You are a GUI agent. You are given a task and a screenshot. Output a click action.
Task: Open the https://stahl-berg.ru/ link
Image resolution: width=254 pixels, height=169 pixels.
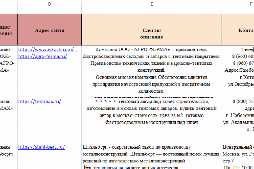[42, 147]
